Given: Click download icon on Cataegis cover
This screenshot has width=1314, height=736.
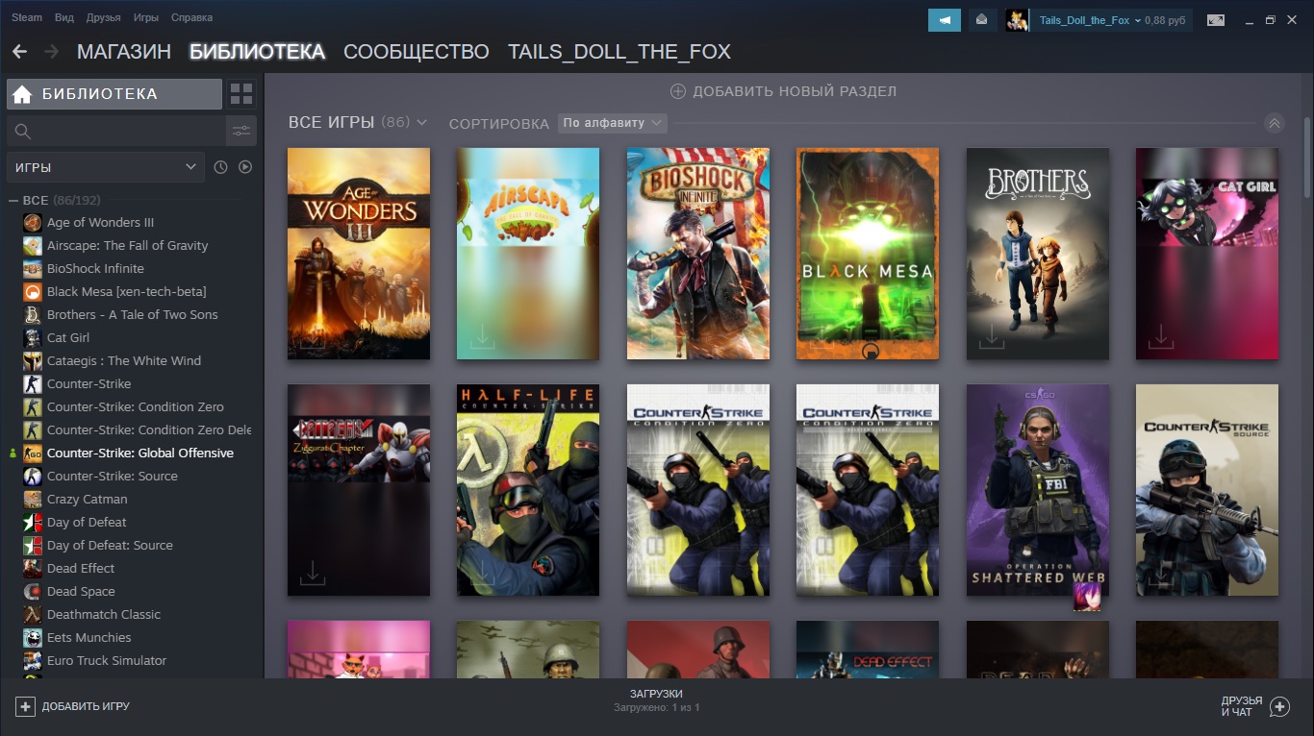Looking at the screenshot, I should coord(313,574).
